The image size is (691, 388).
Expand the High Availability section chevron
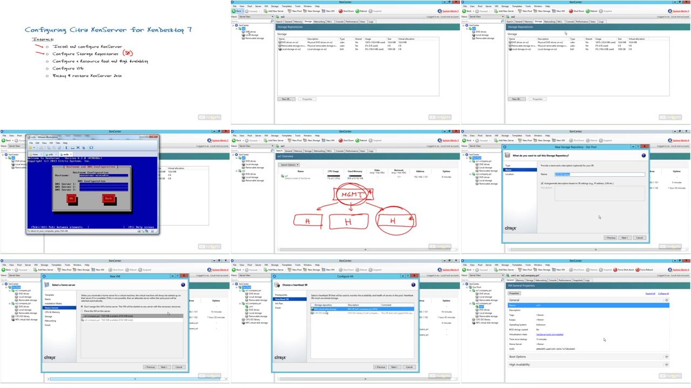tap(667, 364)
